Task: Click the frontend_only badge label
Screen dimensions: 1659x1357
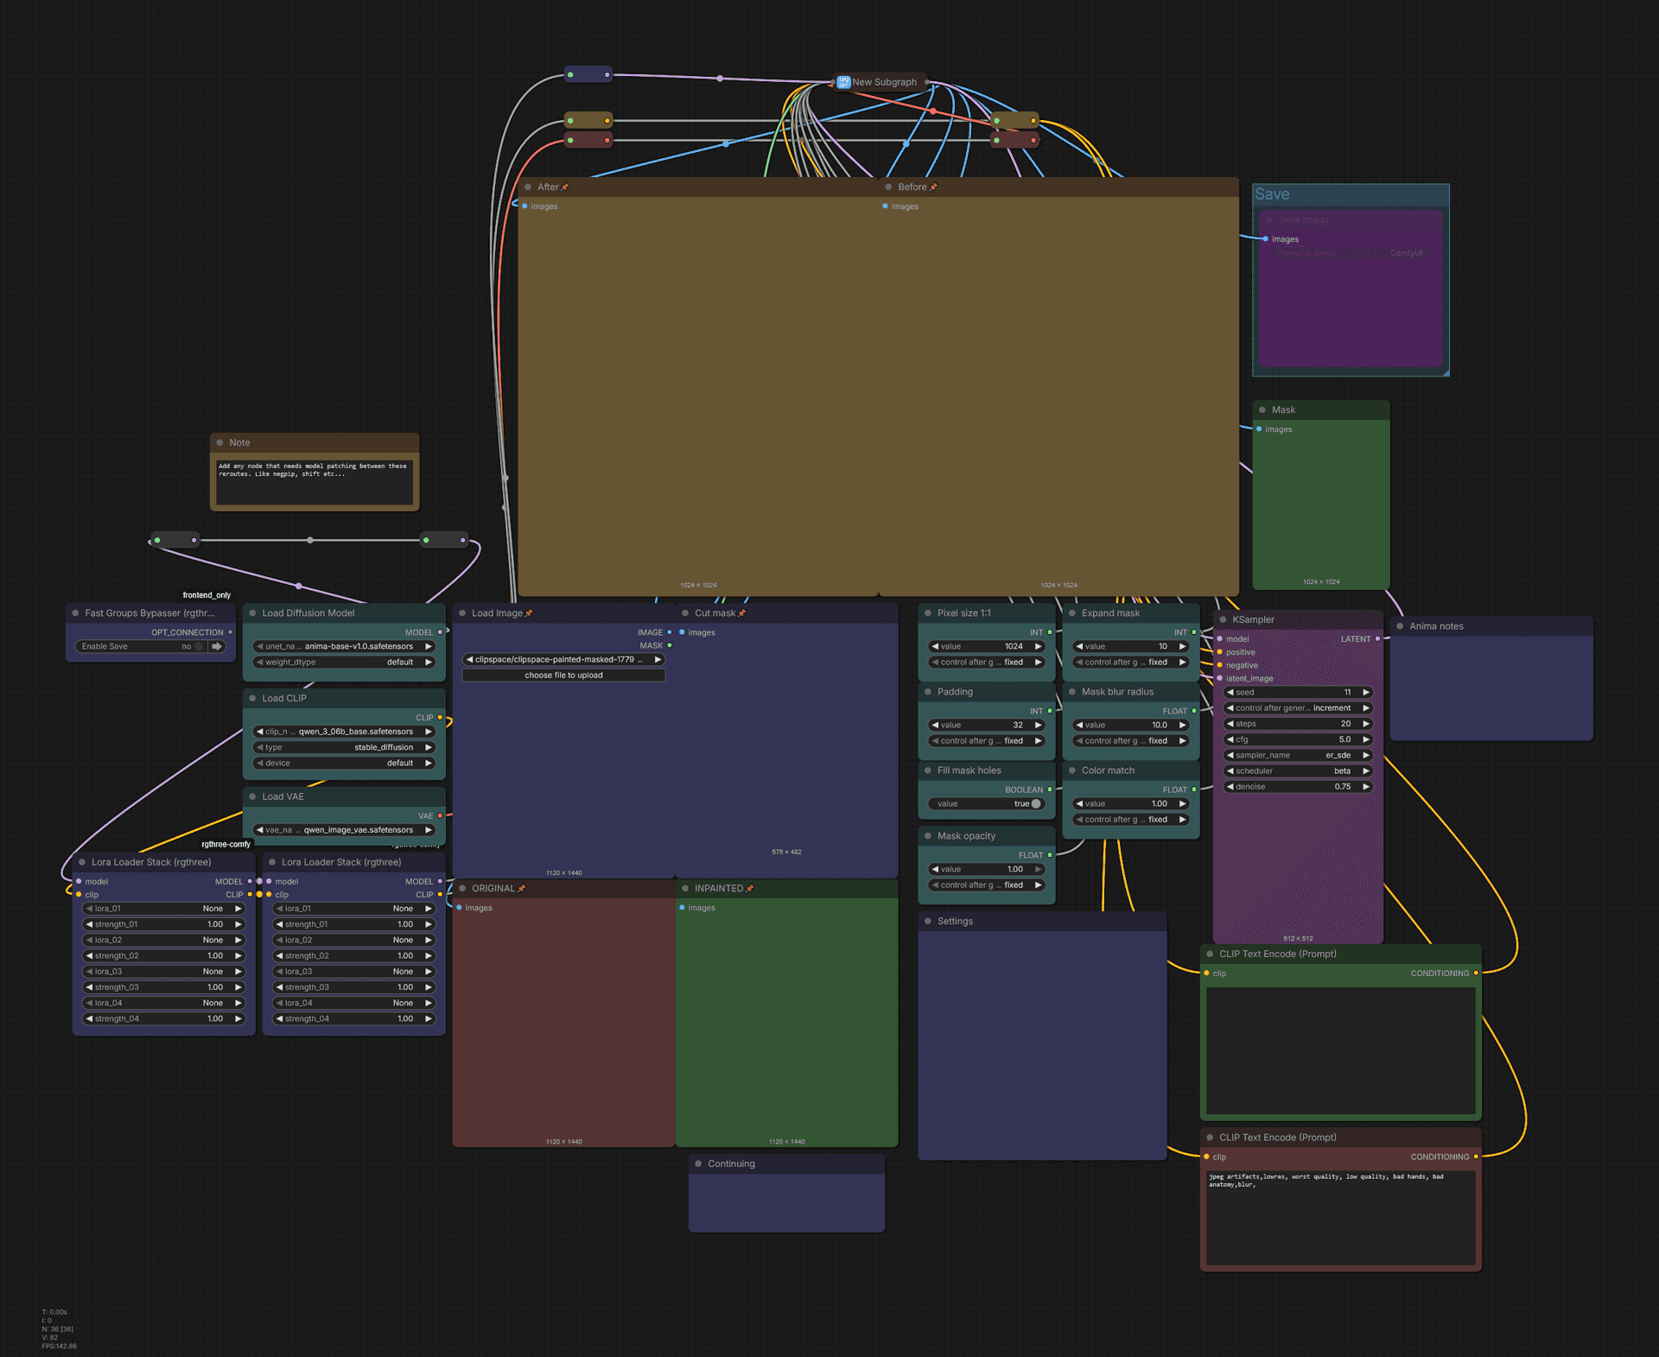Action: [x=207, y=595]
